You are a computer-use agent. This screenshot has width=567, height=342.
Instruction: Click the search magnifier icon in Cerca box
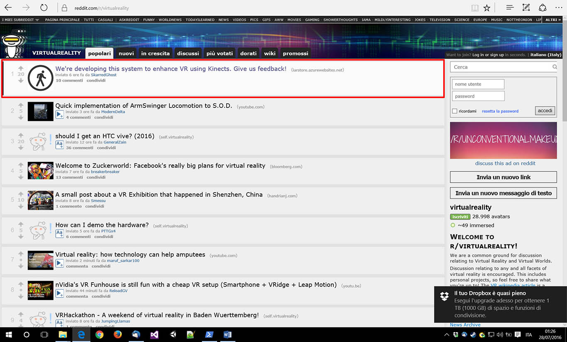click(x=555, y=67)
